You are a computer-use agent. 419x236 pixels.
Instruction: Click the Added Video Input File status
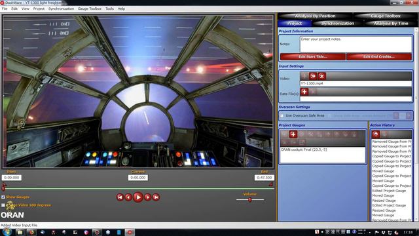point(19,226)
